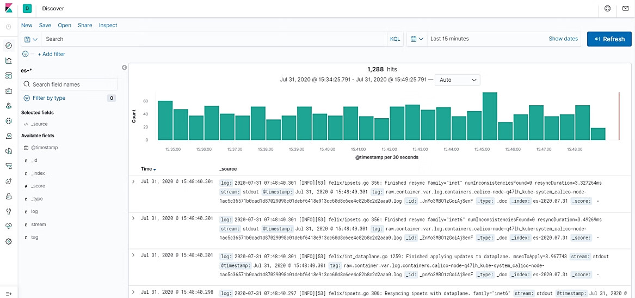Click the Share menu item
The height and width of the screenshot is (298, 635).
(x=85, y=25)
